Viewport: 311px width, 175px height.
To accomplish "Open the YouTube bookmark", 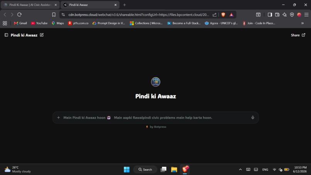I will click(x=39, y=23).
